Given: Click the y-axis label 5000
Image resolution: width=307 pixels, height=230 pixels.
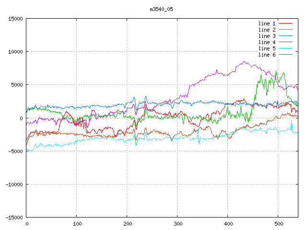Looking at the screenshot, I should pos(17,85).
